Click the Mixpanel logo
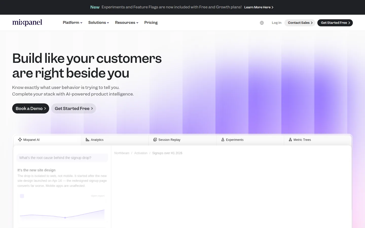The height and width of the screenshot is (228, 365). [27, 23]
